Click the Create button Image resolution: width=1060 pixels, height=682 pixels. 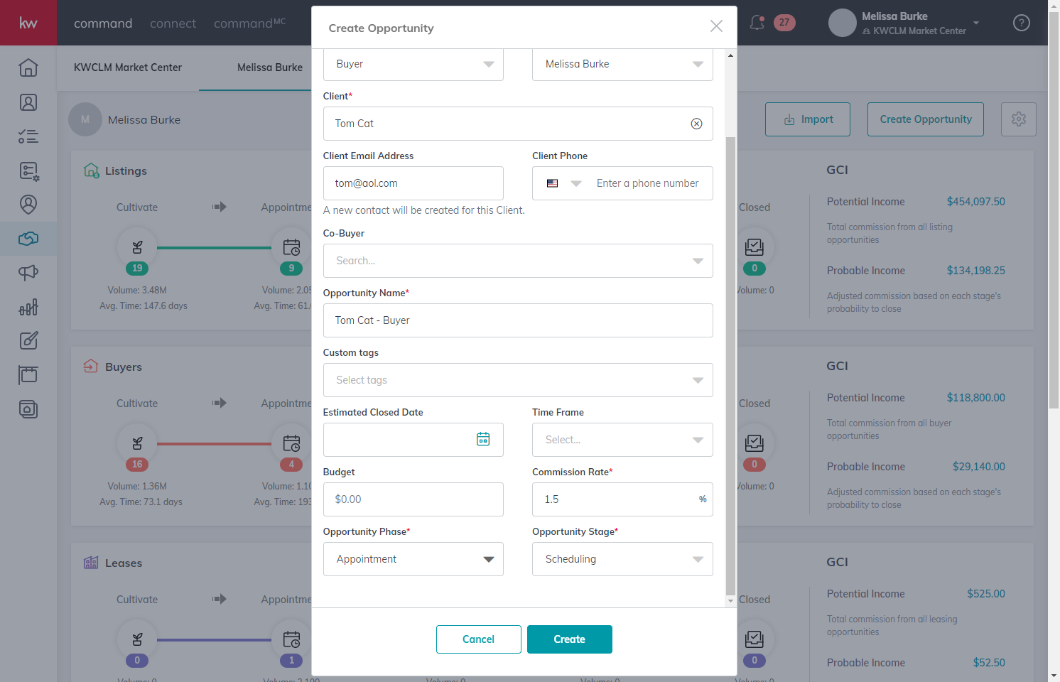click(x=570, y=639)
